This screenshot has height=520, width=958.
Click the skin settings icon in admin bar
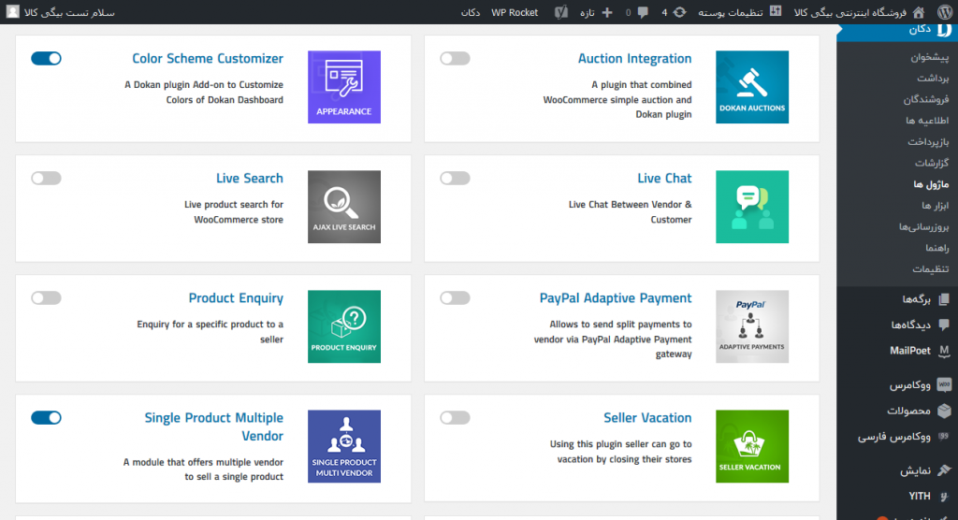pos(776,11)
